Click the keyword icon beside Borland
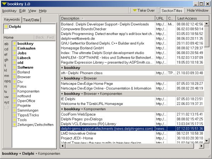 click(x=14, y=72)
